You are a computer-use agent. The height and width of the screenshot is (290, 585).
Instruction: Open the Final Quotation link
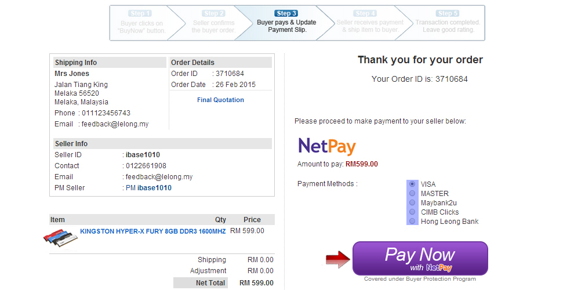point(220,100)
